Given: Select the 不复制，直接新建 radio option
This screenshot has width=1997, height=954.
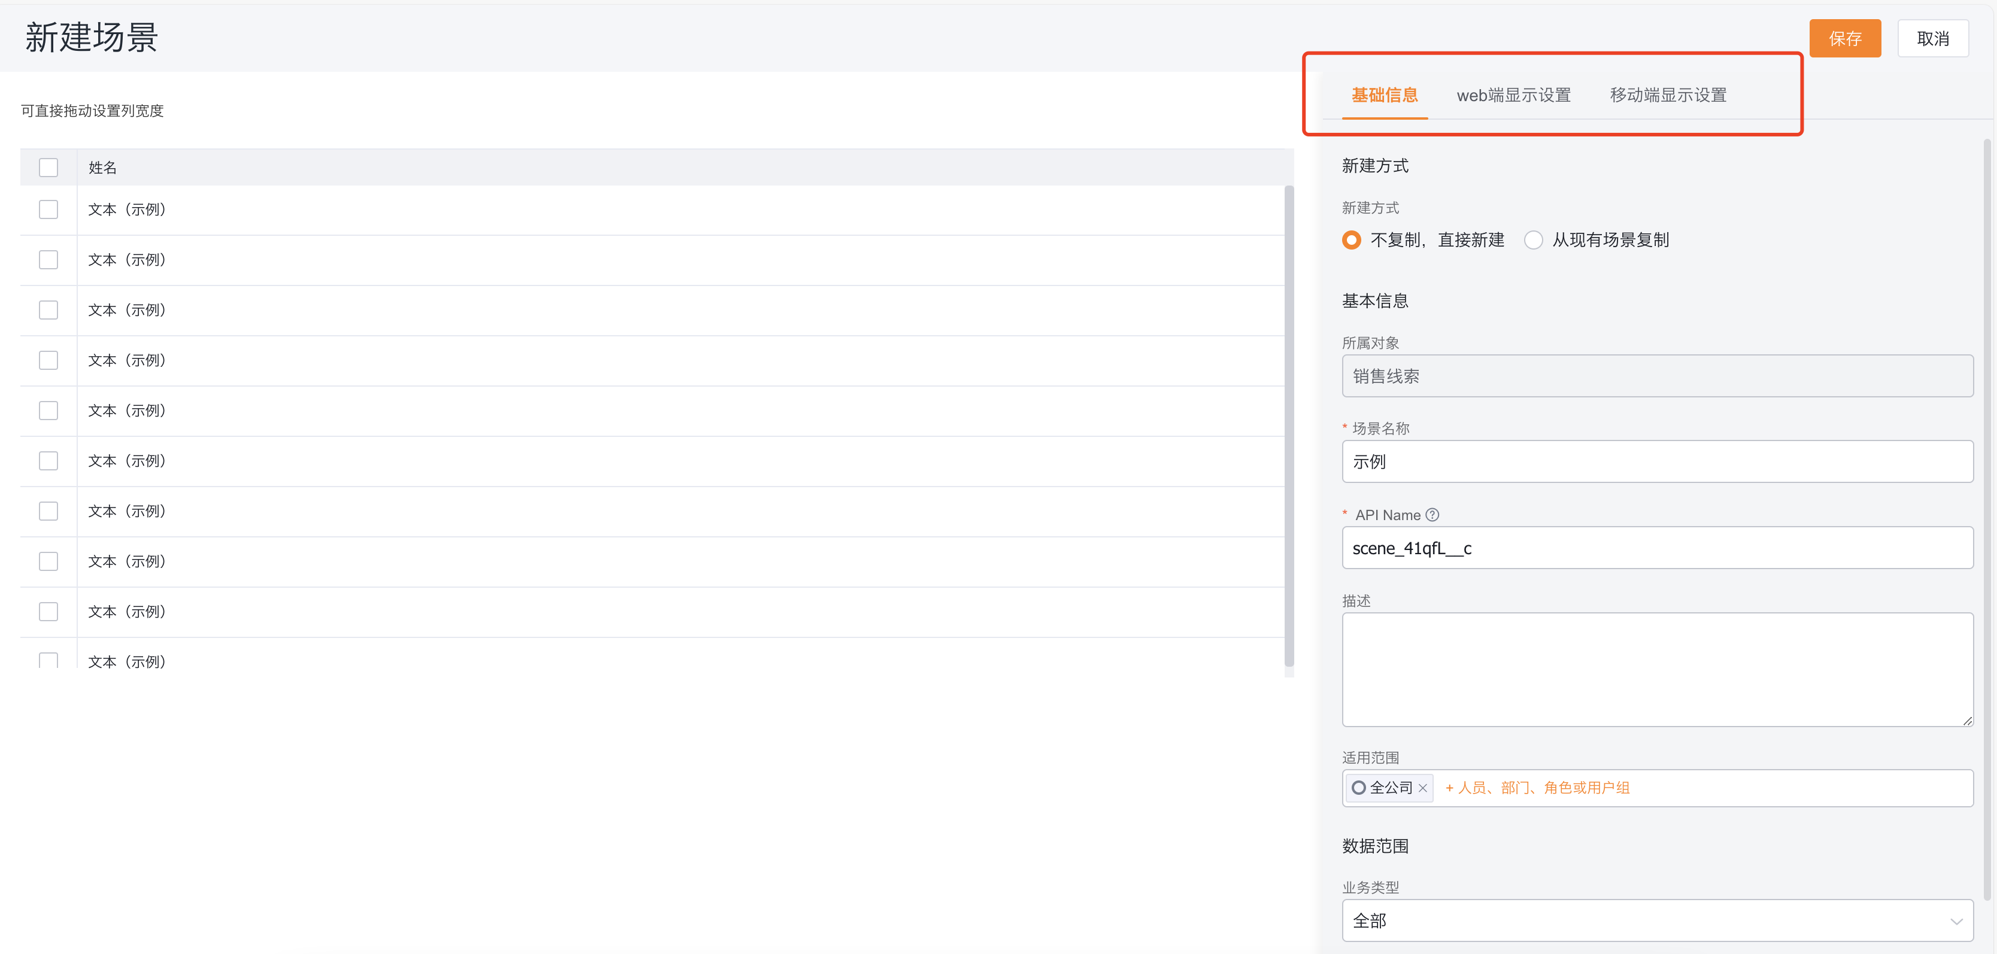Looking at the screenshot, I should click(1351, 239).
